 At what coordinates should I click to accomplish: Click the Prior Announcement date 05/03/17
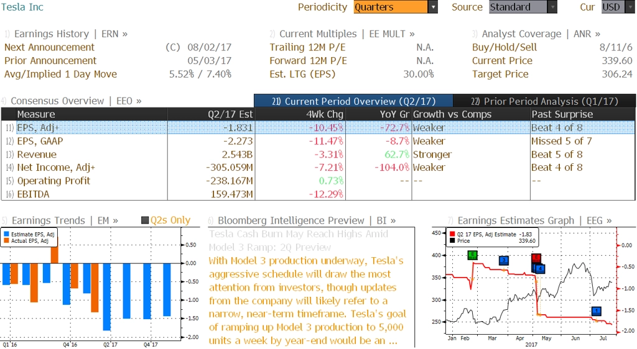pyautogui.click(x=209, y=61)
